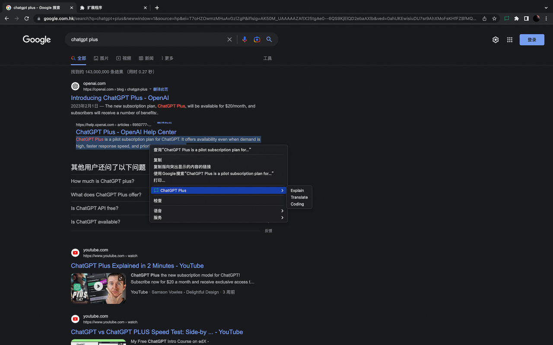Open the Extensions puzzle icon in toolbar
553x345 pixels.
[516, 19]
